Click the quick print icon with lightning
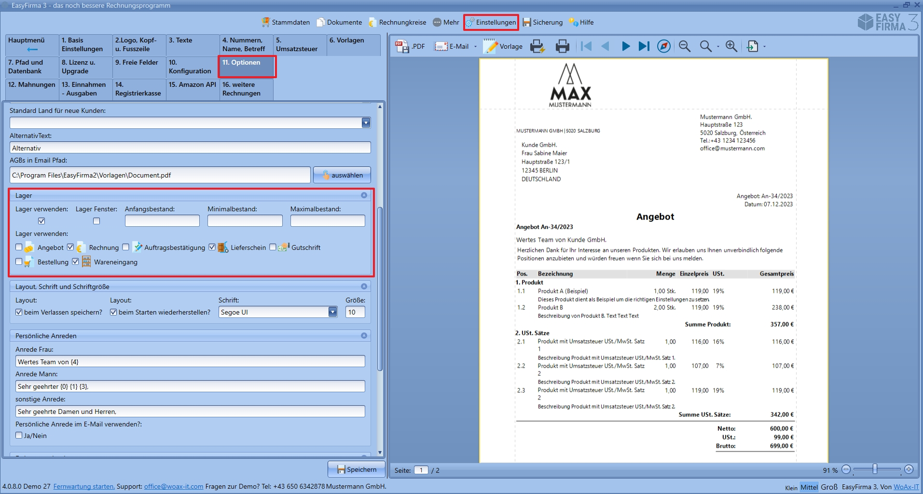 coord(537,46)
